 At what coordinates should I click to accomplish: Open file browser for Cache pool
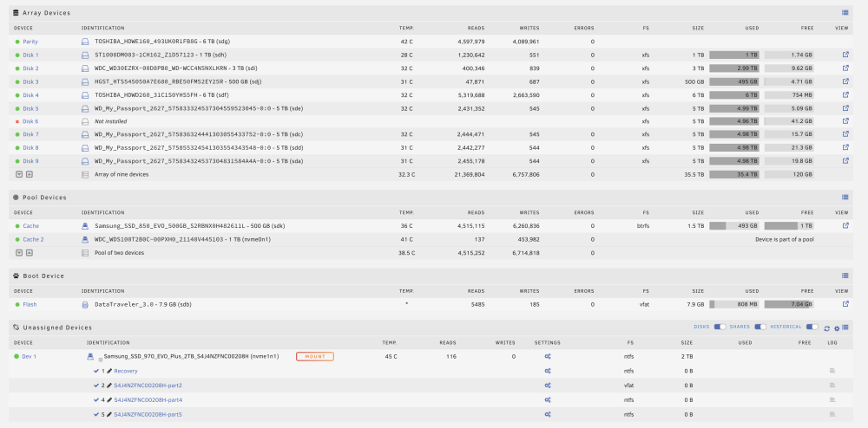845,226
